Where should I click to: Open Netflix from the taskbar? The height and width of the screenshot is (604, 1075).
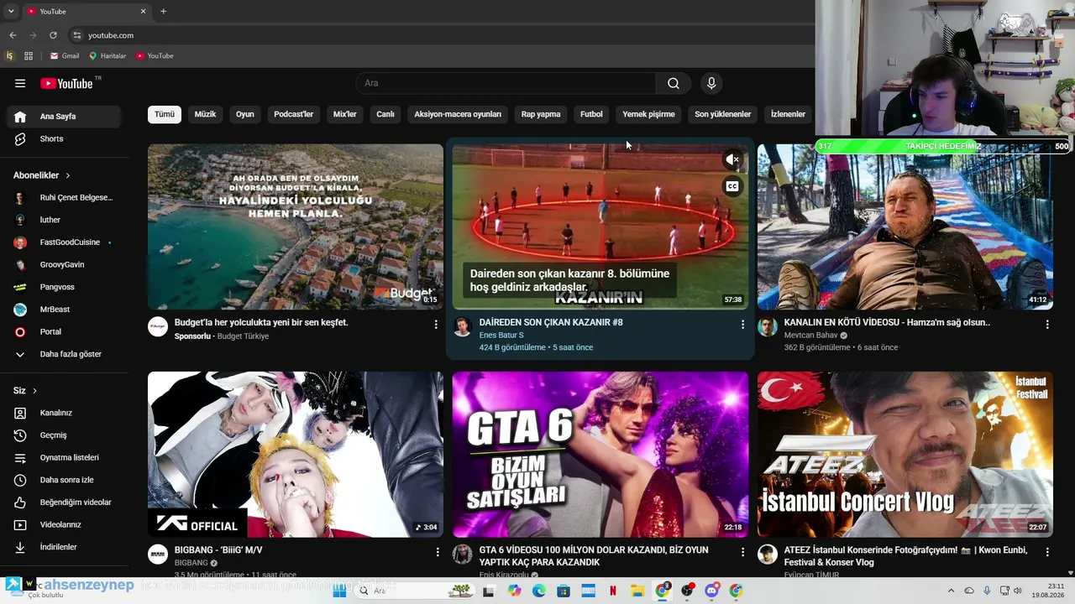[x=613, y=591]
